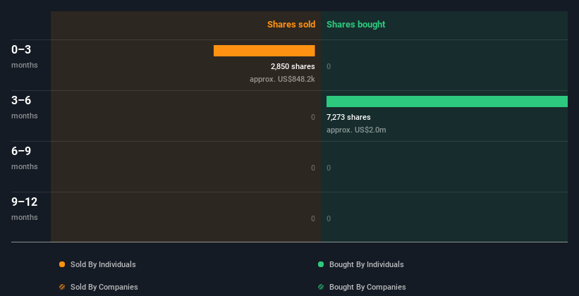Click the 3–6 months row label
579x296 pixels.
[25, 107]
